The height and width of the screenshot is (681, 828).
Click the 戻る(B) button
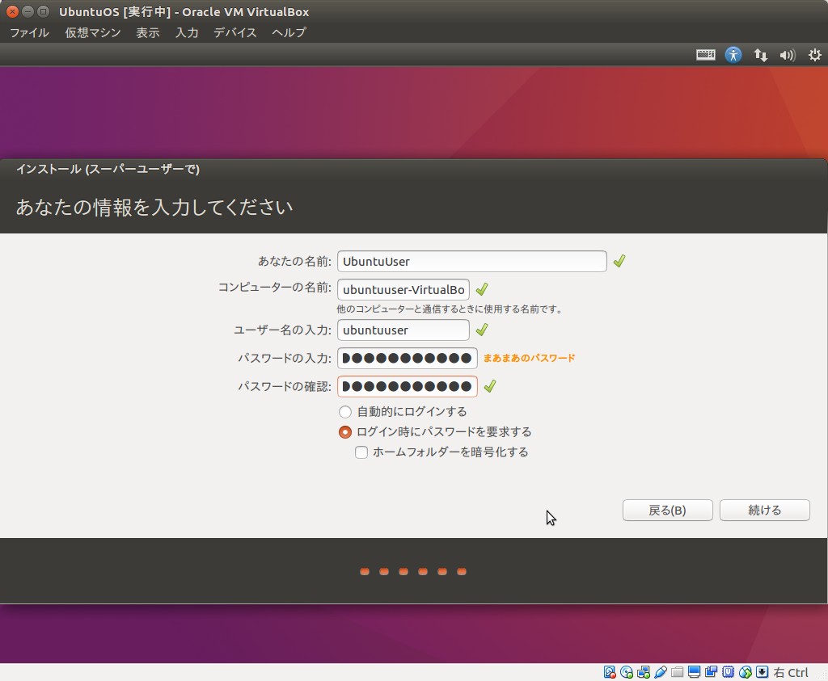pos(667,510)
